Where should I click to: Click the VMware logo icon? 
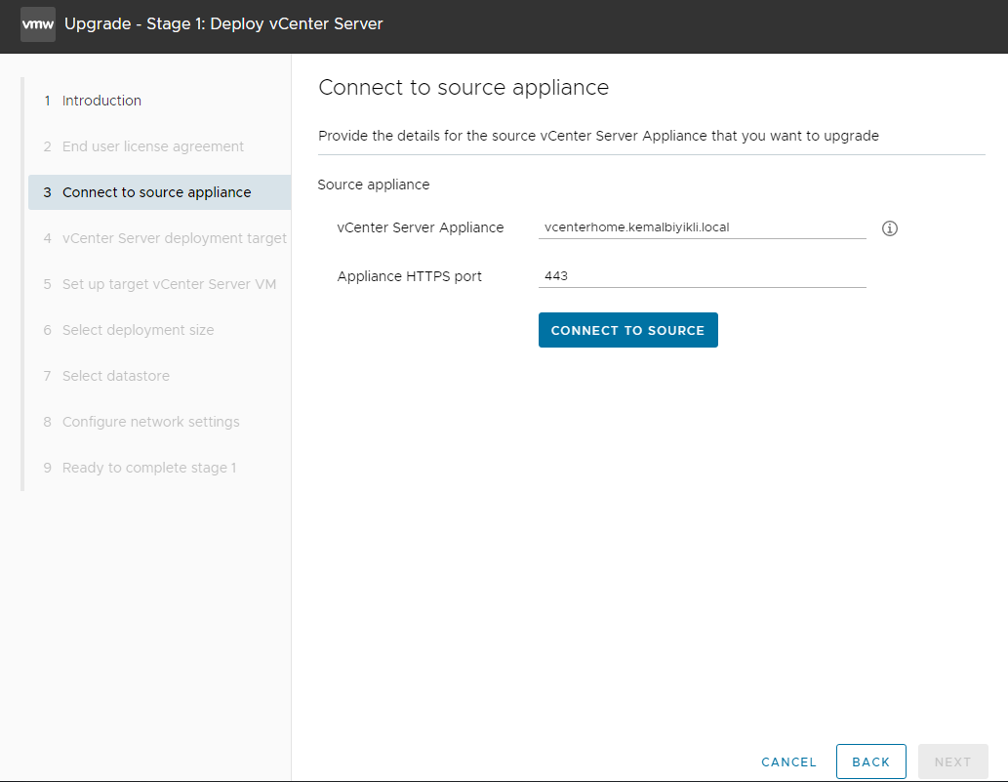38,24
